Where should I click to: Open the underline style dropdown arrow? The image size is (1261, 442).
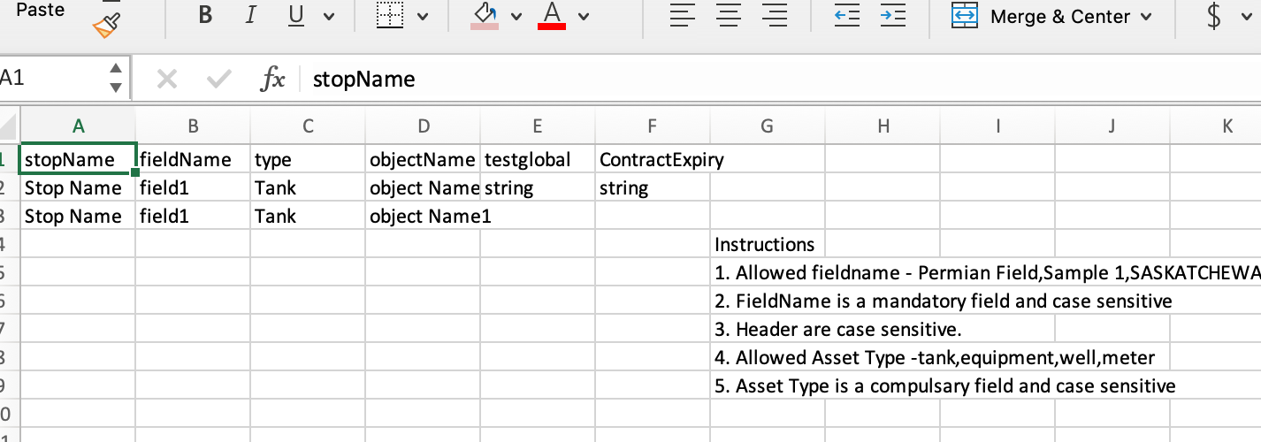coord(329,16)
